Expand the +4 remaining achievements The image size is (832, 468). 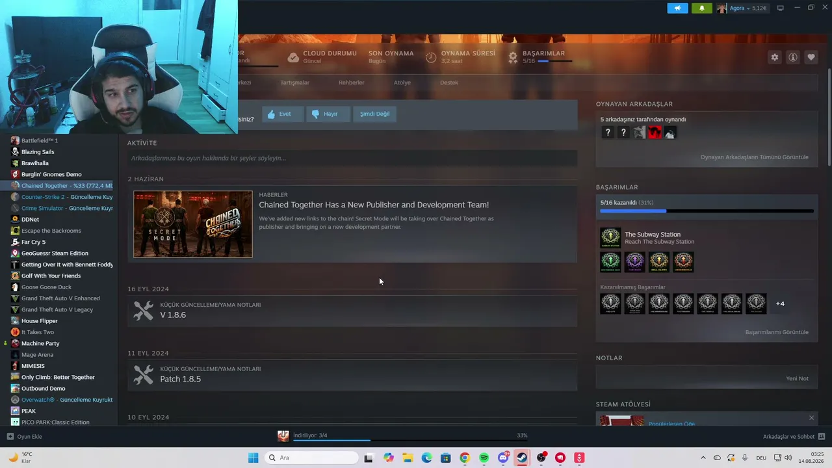(780, 304)
